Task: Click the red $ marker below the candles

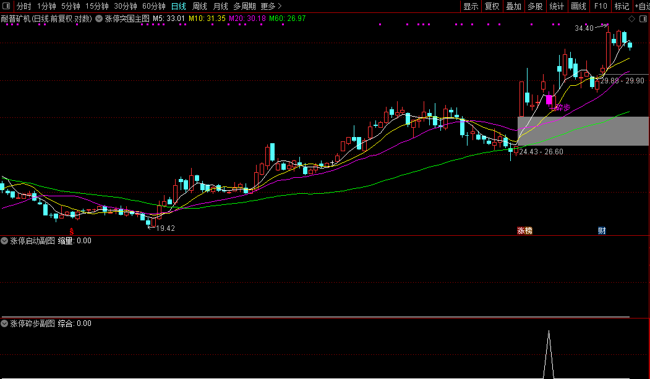Action: pos(72,231)
